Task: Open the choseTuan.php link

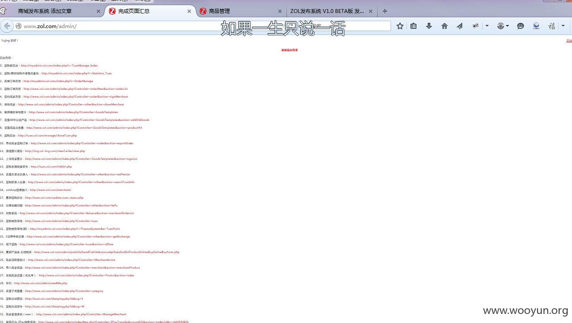Action: pos(47,136)
